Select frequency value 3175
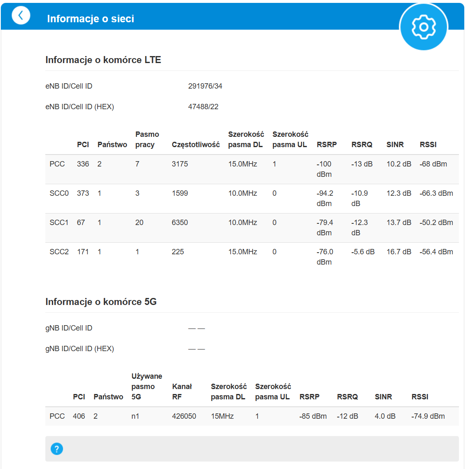 pos(180,164)
